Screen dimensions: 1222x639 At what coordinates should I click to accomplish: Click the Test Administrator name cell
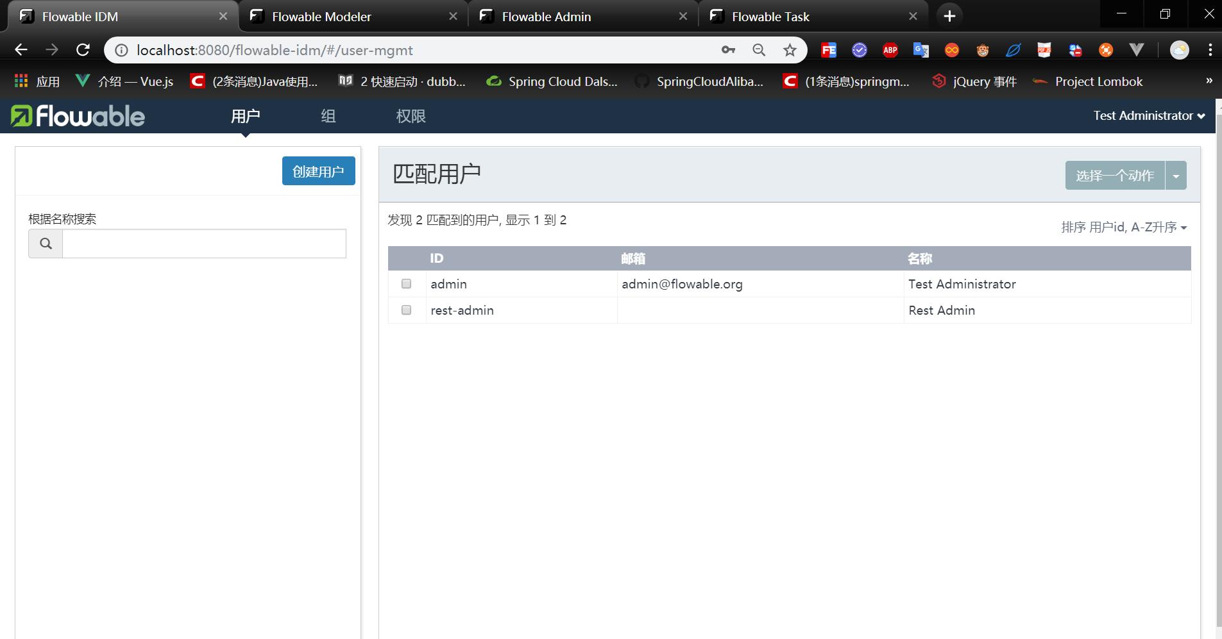(x=1048, y=284)
